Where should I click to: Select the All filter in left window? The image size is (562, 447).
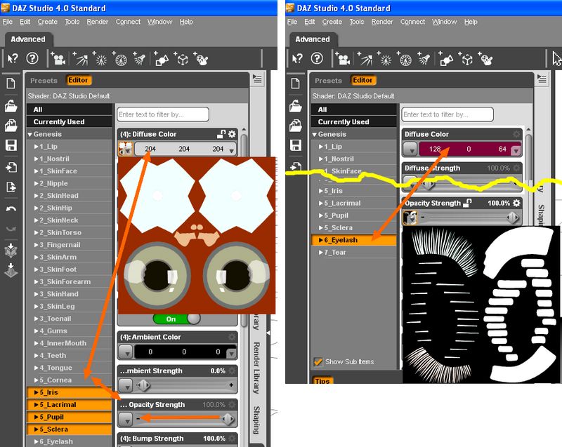click(x=70, y=109)
